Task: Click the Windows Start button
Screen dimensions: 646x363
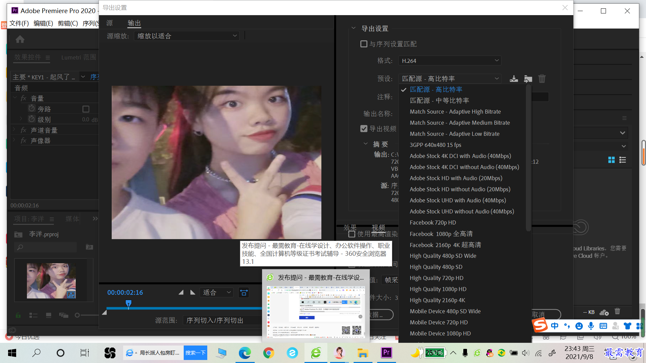Action: click(12, 353)
